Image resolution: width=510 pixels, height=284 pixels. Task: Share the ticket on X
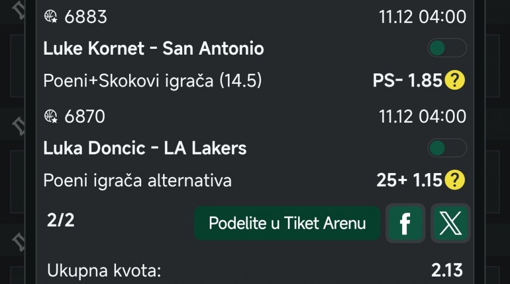click(x=450, y=223)
